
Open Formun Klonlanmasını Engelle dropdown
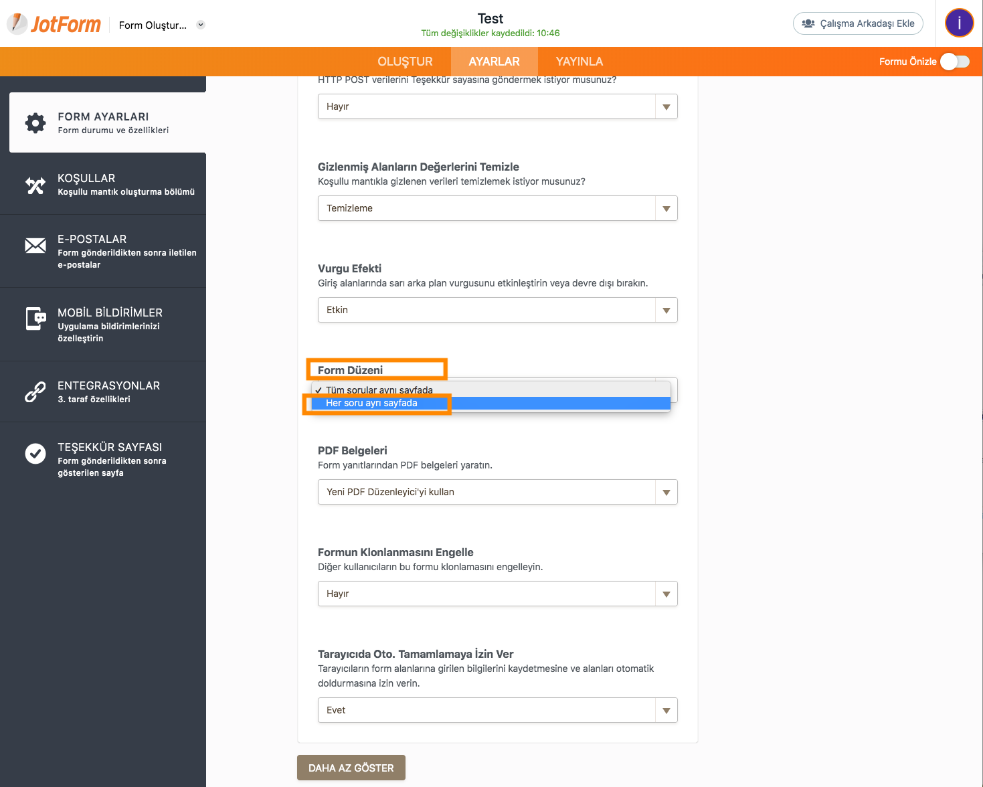tap(497, 594)
